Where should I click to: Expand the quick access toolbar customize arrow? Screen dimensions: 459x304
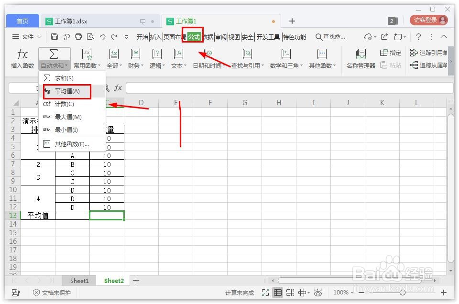coord(126,37)
